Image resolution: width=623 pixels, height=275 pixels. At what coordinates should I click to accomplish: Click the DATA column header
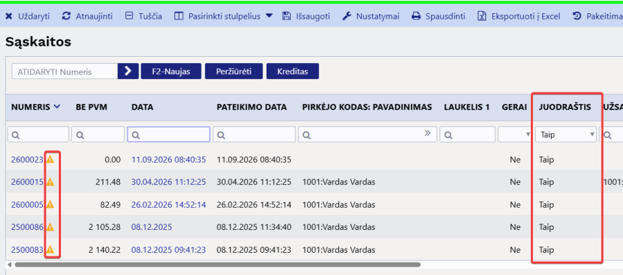click(x=142, y=107)
